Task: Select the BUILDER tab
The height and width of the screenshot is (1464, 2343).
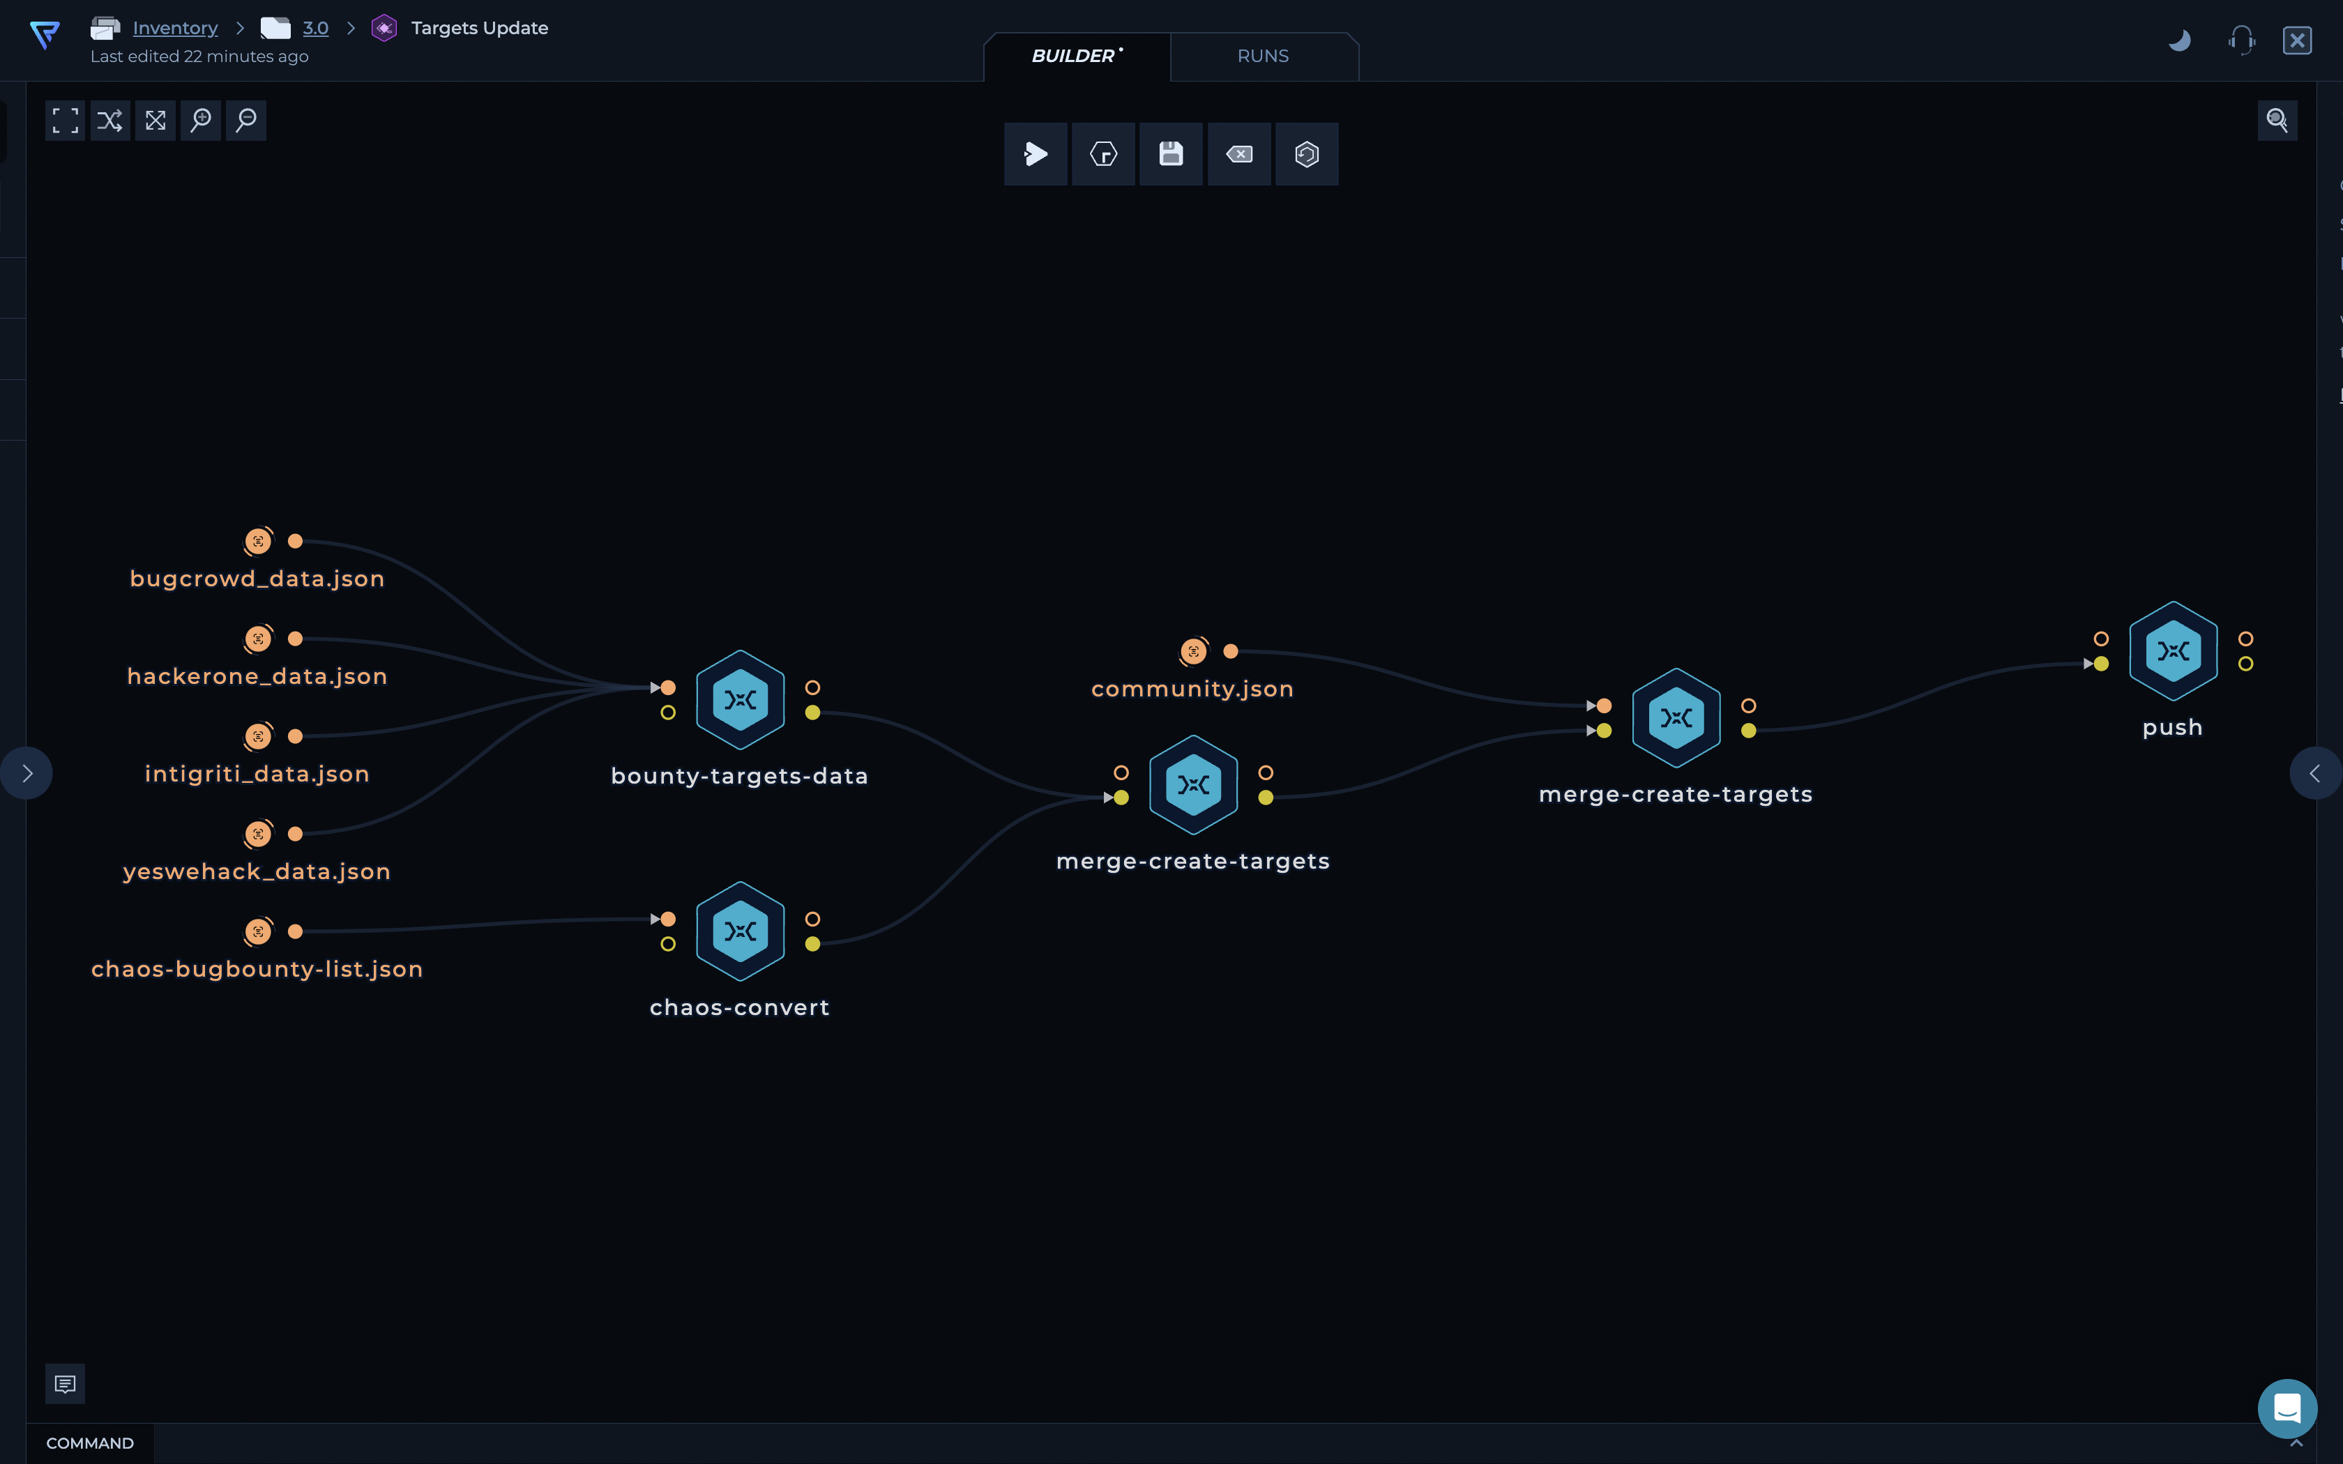Action: click(x=1075, y=56)
